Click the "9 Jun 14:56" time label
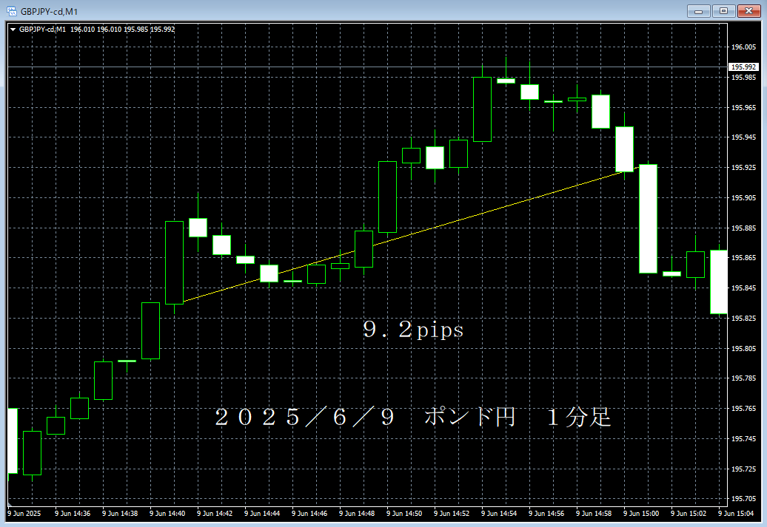Screen dimensions: 767x527 (546, 513)
